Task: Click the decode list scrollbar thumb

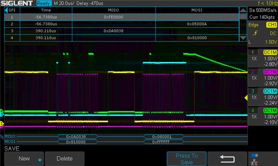Action: pyautogui.click(x=243, y=17)
